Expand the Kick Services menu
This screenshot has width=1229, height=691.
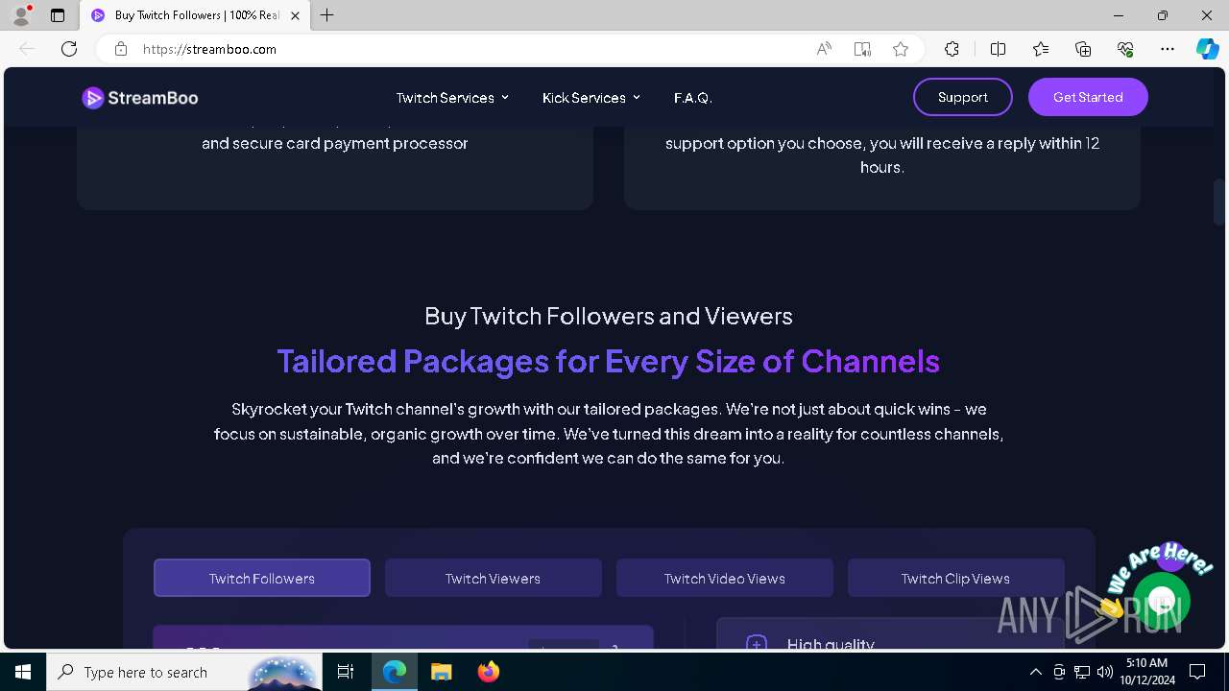pos(590,98)
